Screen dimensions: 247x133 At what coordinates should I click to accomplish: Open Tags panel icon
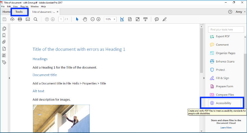click(x=4, y=62)
